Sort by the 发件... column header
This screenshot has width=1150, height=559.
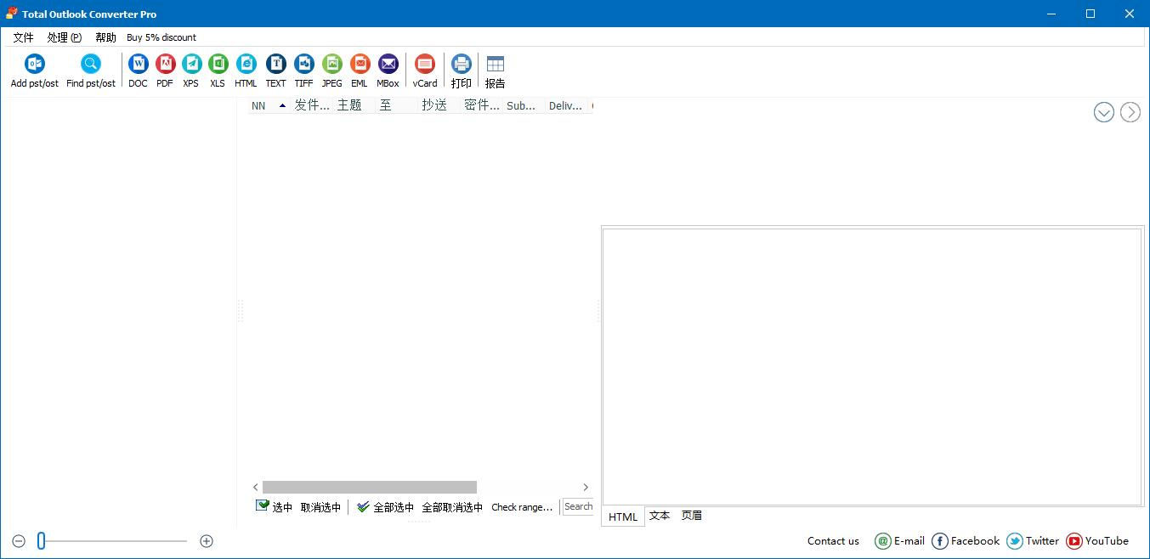(x=312, y=105)
